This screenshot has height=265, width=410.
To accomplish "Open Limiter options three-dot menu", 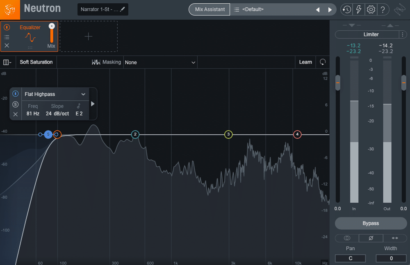I will pyautogui.click(x=403, y=34).
